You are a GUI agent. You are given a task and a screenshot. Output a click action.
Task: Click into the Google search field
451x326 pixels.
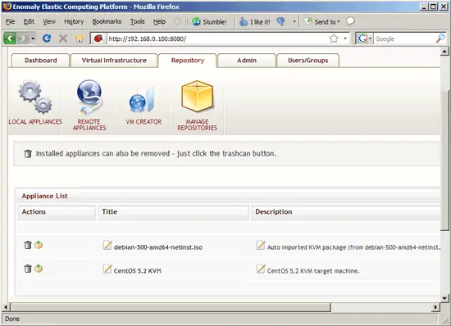(x=405, y=38)
